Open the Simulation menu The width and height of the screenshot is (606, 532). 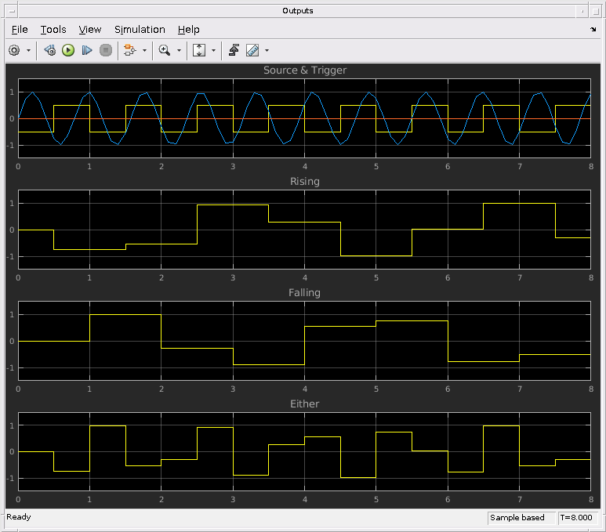point(140,29)
